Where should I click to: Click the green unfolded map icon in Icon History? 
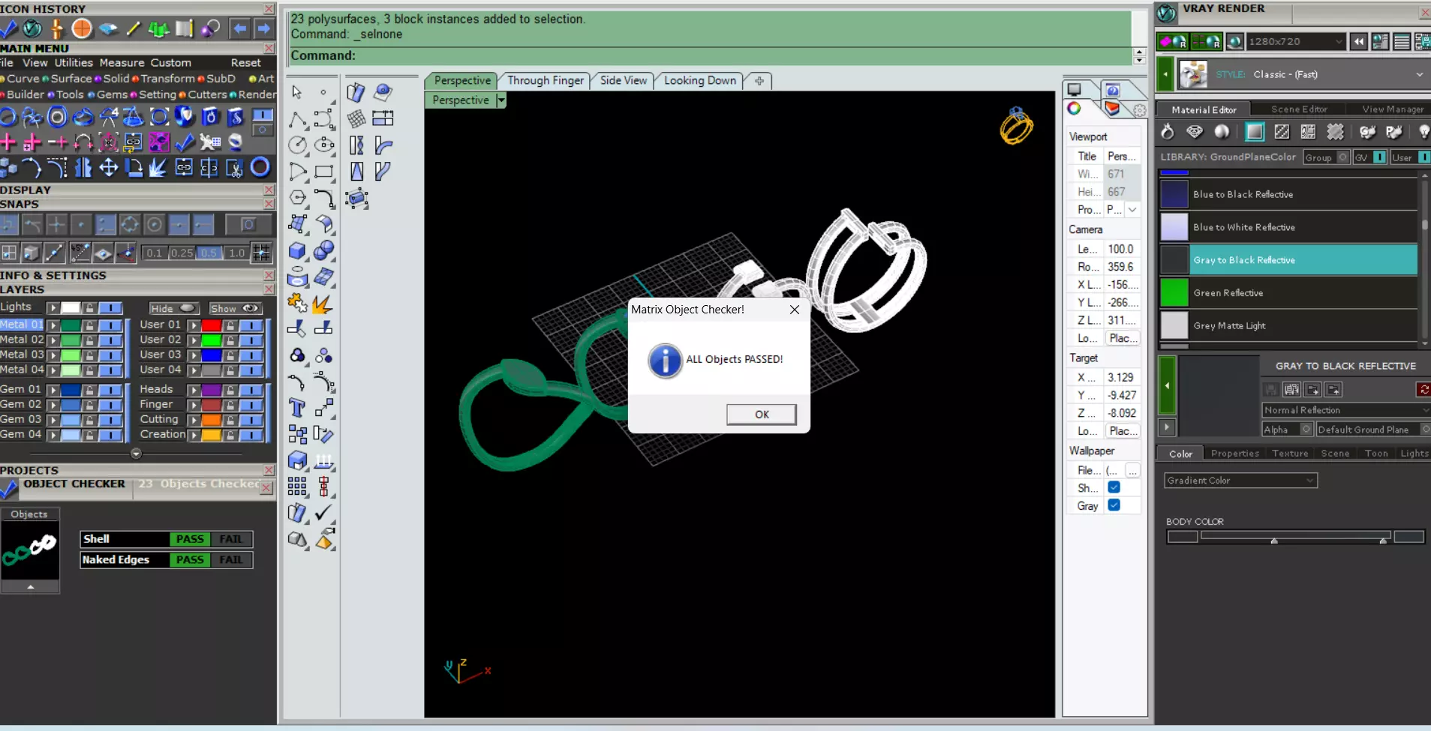[159, 28]
